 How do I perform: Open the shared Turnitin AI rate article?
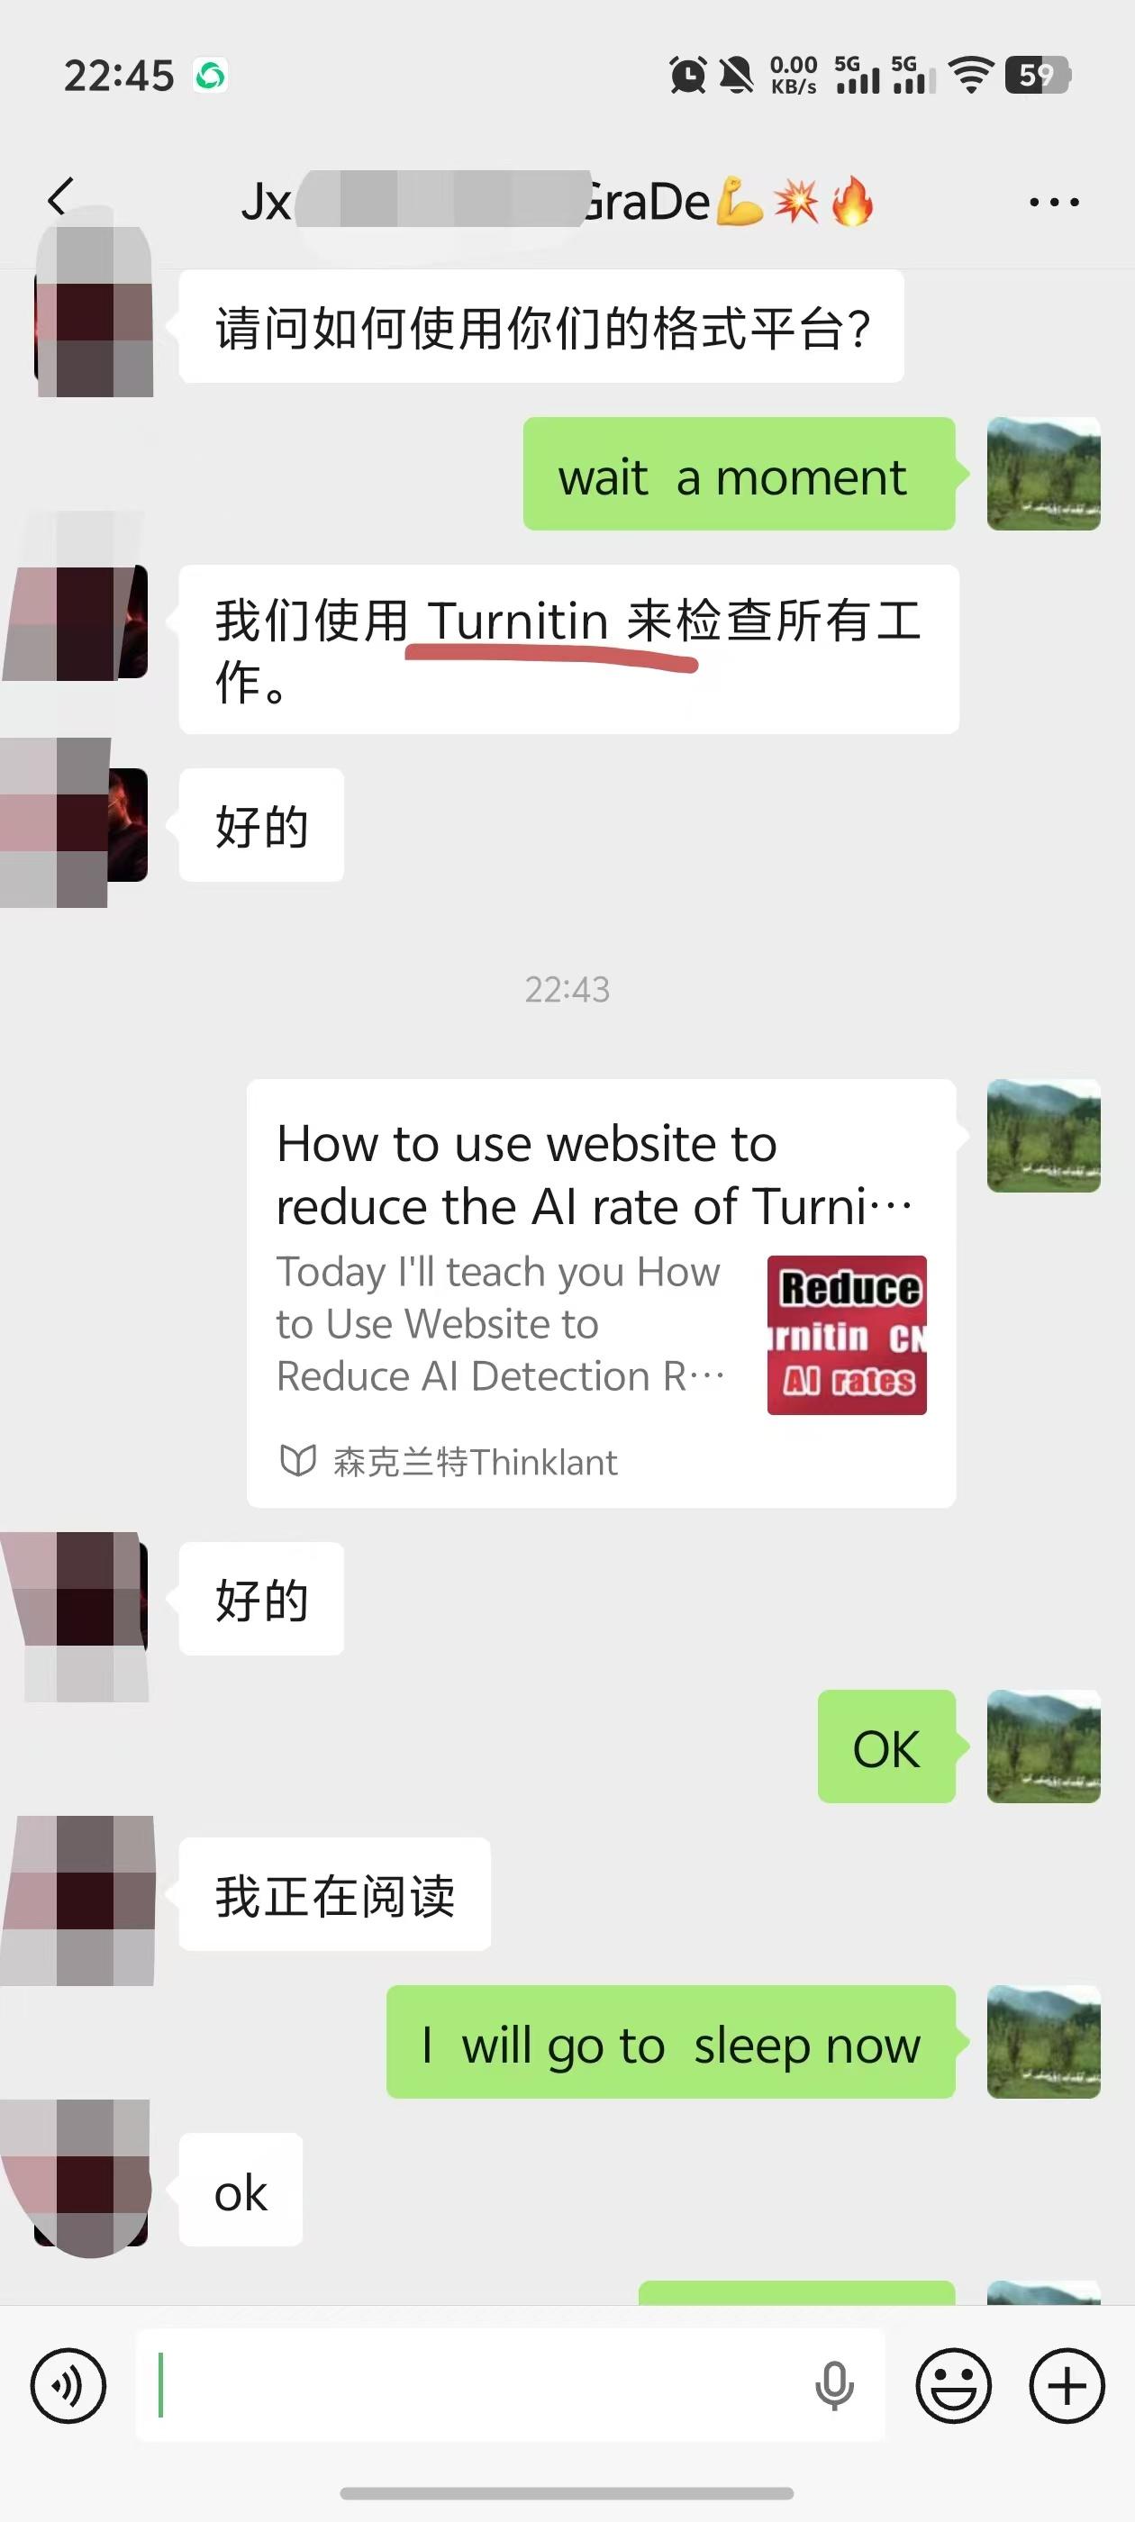tap(602, 1293)
